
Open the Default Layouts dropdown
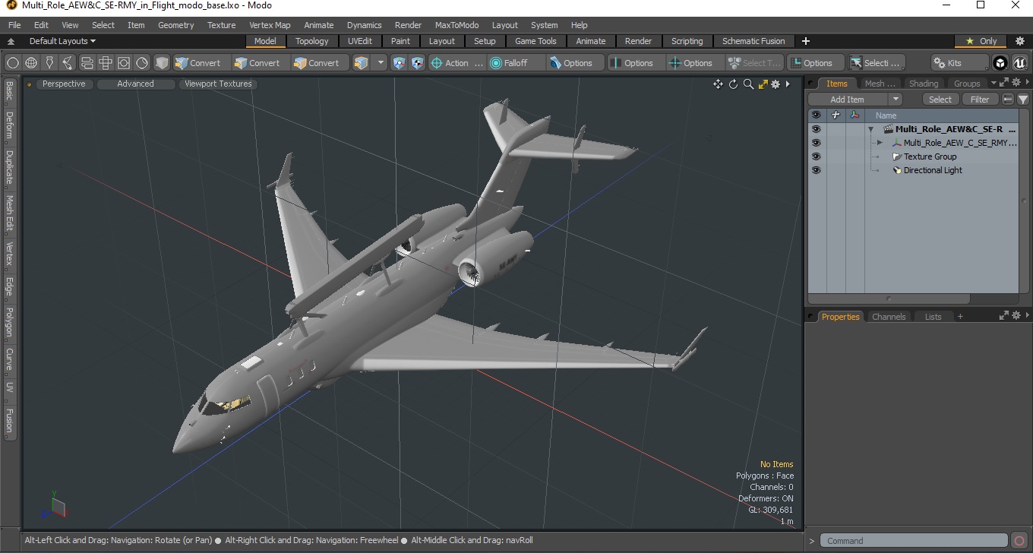pyautogui.click(x=62, y=41)
